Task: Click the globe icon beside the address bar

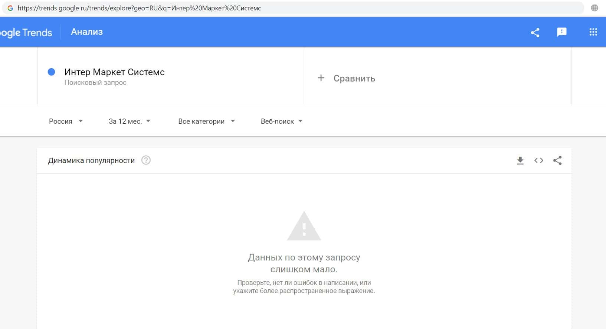Action: pos(594,8)
